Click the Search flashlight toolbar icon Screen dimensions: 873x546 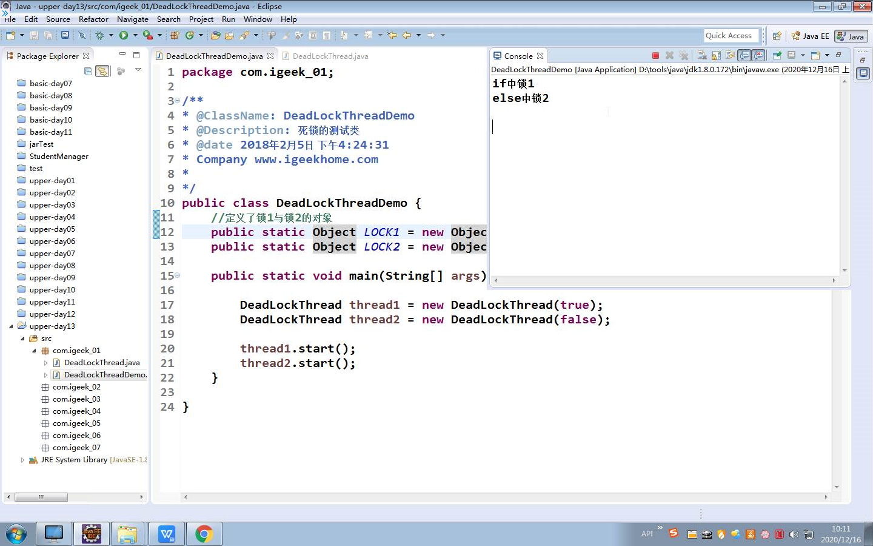coord(245,35)
